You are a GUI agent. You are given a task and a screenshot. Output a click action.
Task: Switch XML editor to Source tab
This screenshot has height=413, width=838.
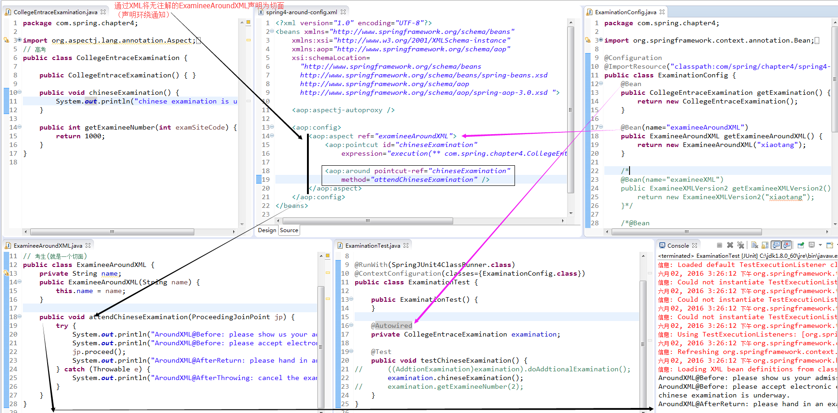(289, 230)
